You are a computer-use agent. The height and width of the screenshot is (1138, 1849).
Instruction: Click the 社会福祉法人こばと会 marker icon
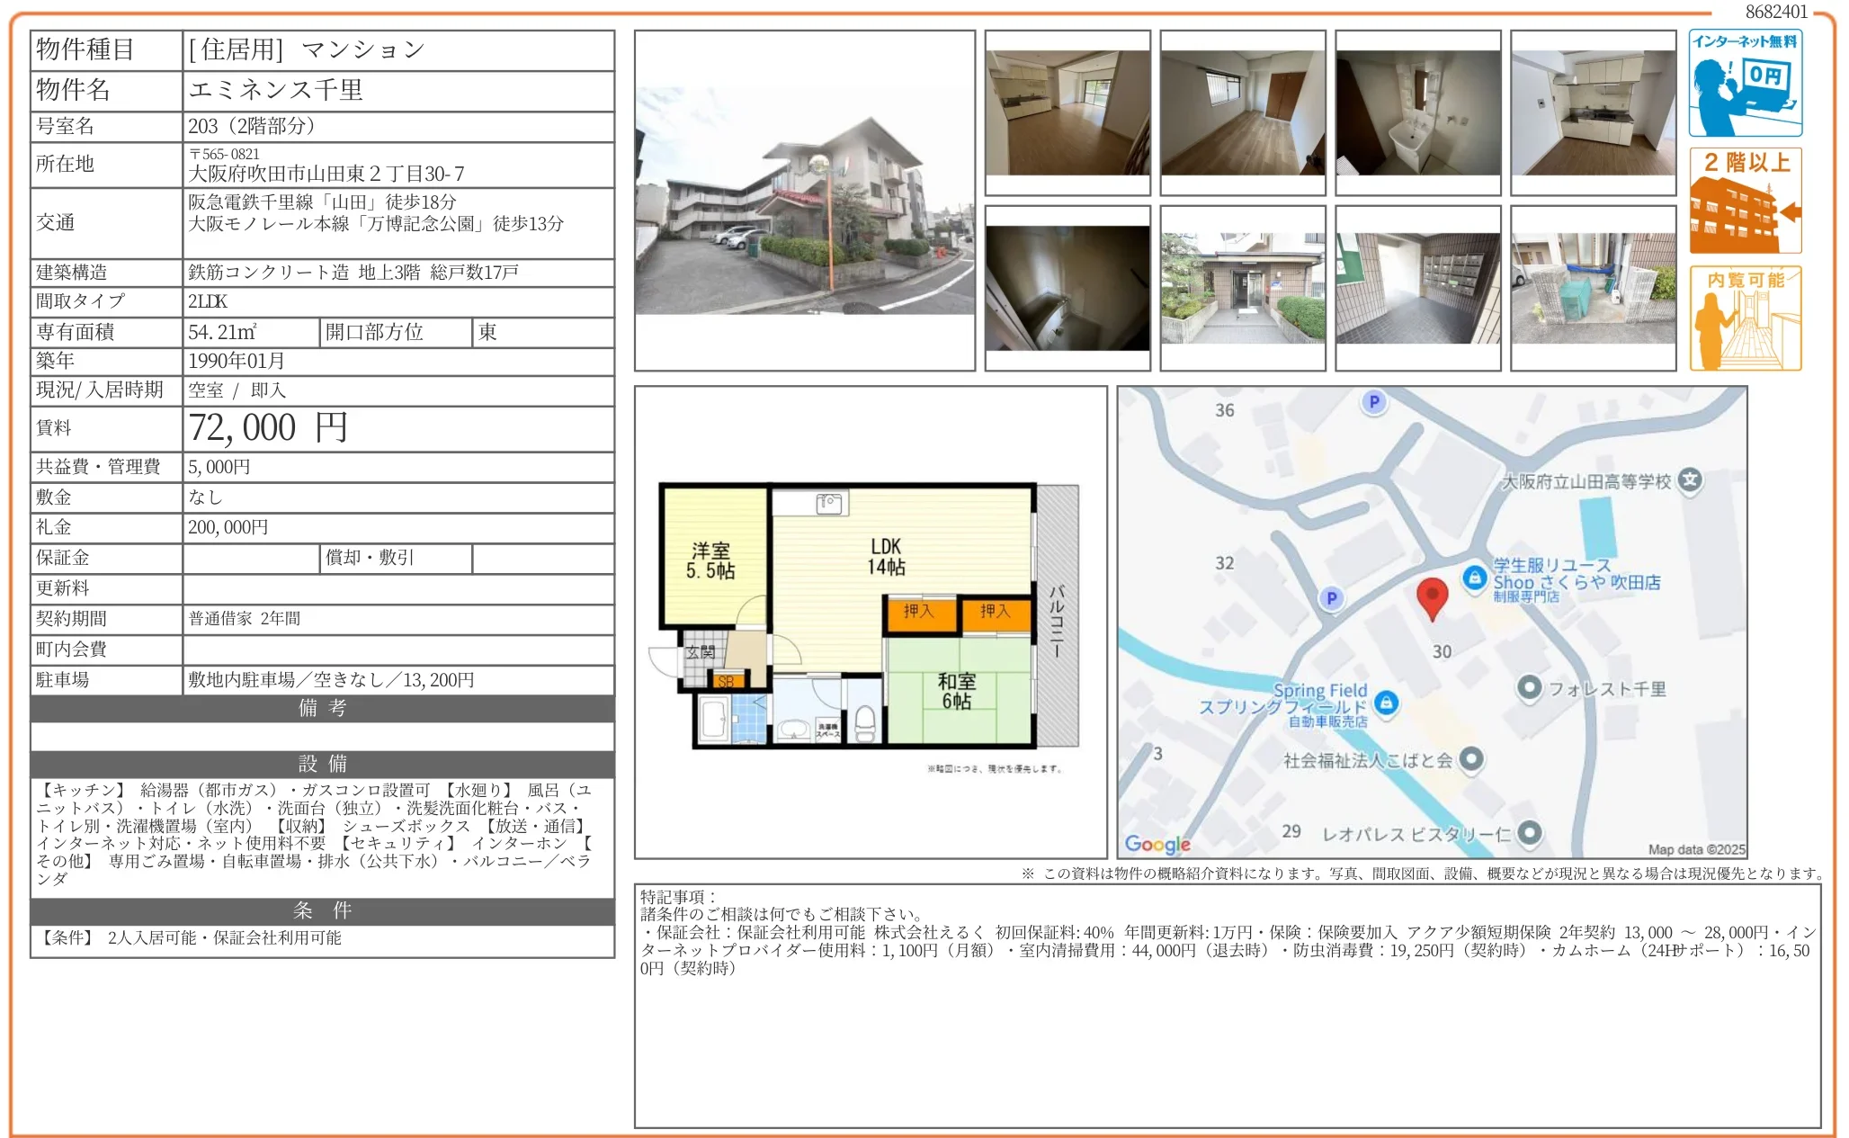pos(1470,759)
